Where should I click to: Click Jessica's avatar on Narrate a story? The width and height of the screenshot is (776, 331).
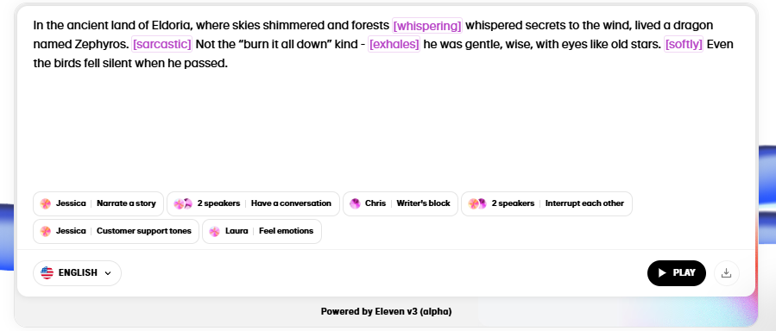click(46, 203)
